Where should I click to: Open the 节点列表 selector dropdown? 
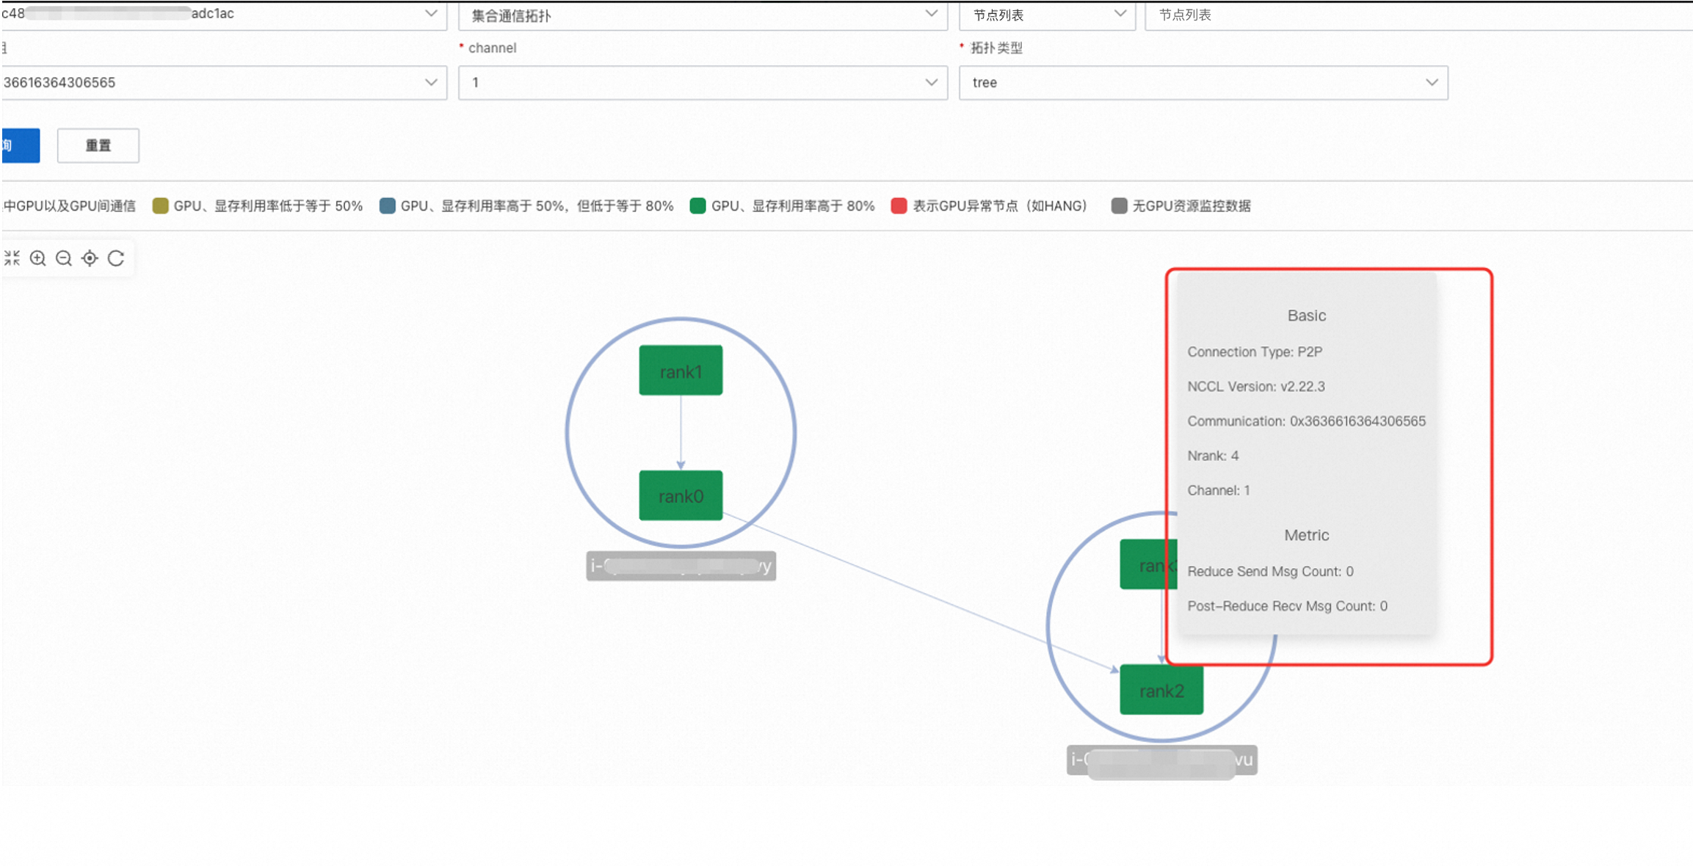[1046, 15]
